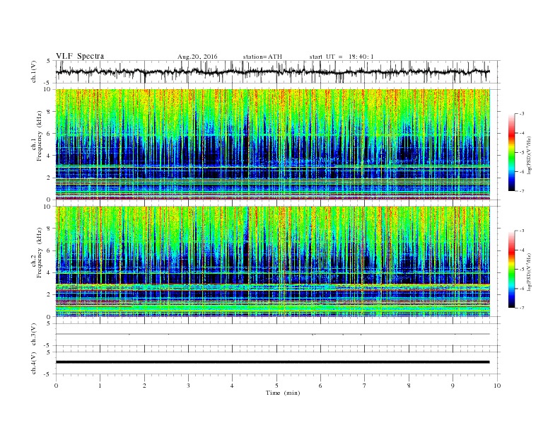
Task: Click the "5" tick label on ch.3(V) axis
Action: [49, 323]
